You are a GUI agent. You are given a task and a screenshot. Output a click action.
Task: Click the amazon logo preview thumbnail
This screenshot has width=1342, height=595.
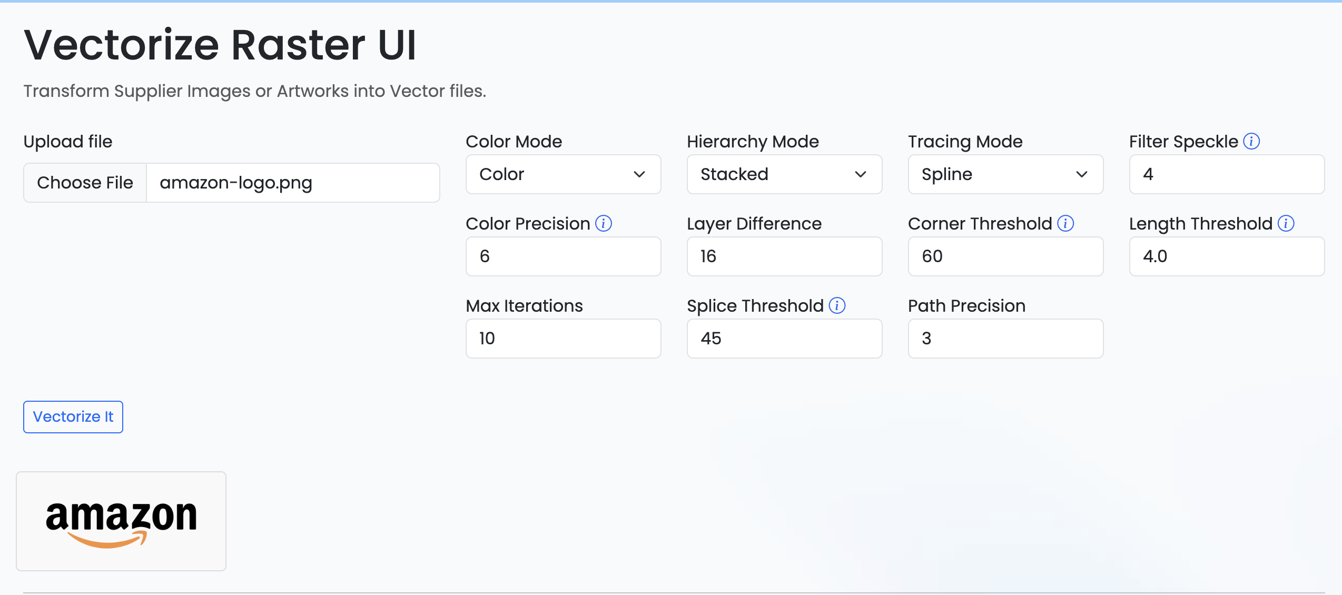[121, 521]
